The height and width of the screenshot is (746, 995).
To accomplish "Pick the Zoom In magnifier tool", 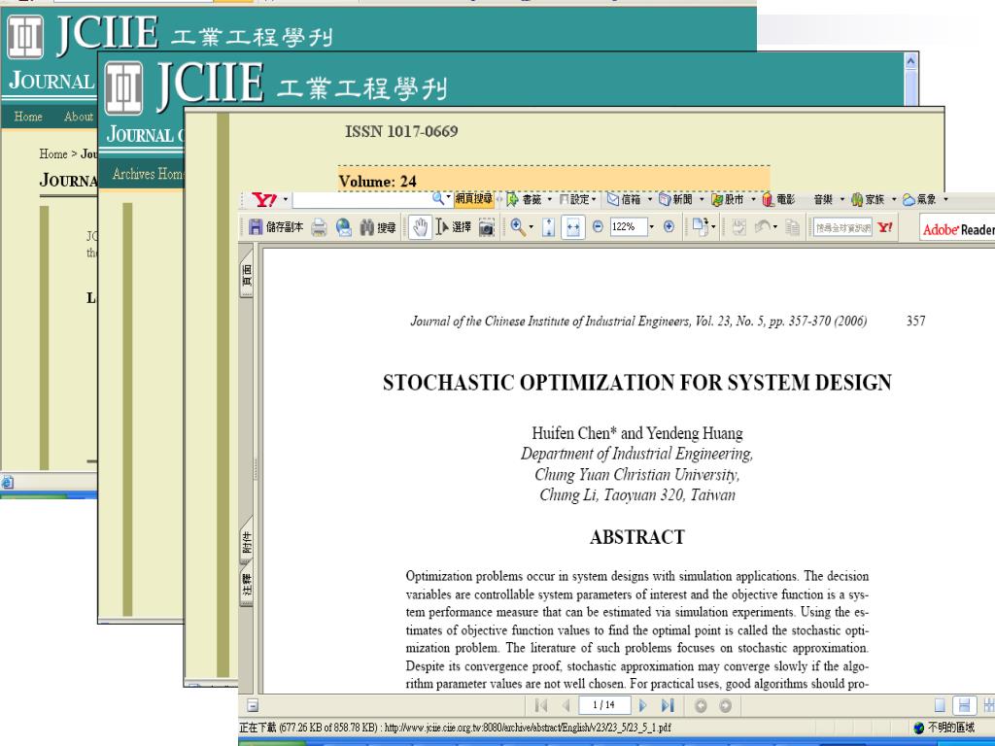I will pyautogui.click(x=518, y=227).
